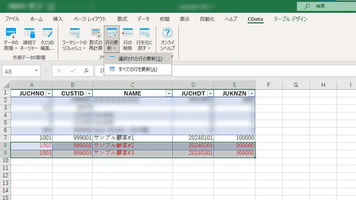The width and height of the screenshot is (356, 200).
Task: Switch to the 校閲 tab
Action: tap(165, 19)
